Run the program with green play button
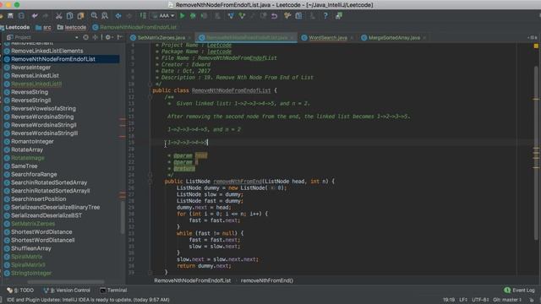The width and height of the screenshot is (541, 304). [x=183, y=16]
